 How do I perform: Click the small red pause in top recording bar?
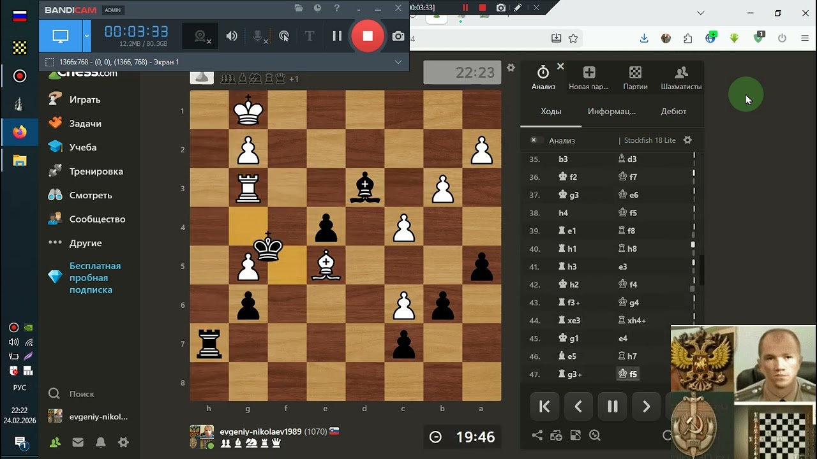[465, 8]
